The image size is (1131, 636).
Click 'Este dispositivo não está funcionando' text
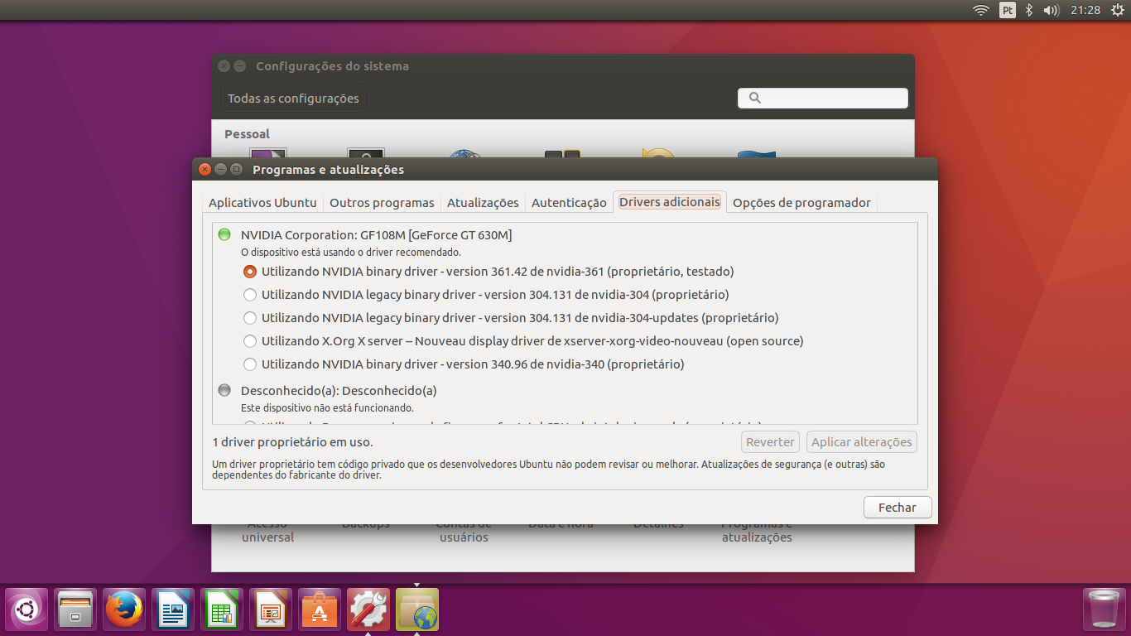pyautogui.click(x=327, y=408)
